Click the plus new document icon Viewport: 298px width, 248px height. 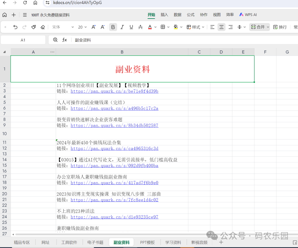click(x=14, y=15)
